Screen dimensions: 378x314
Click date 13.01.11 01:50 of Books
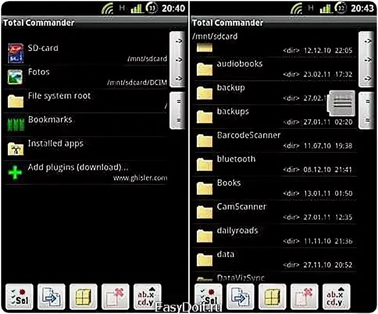click(x=328, y=193)
